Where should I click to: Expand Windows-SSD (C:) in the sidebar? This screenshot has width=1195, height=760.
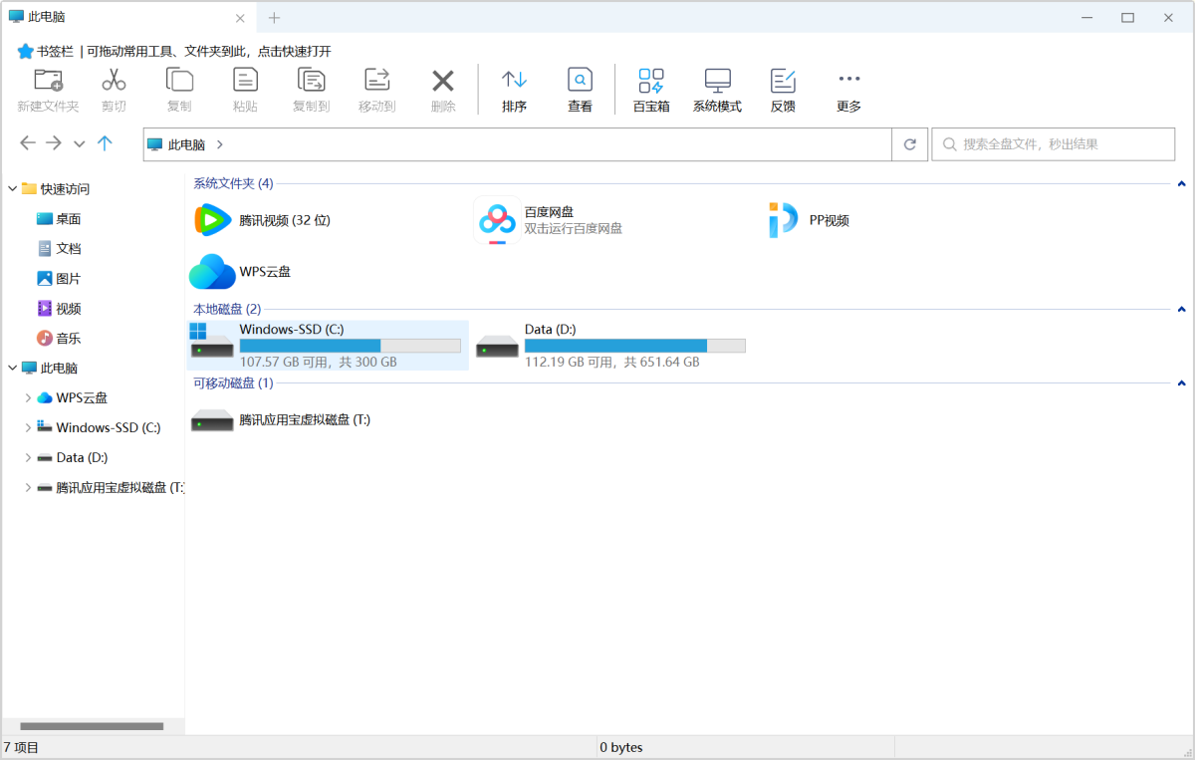point(28,428)
